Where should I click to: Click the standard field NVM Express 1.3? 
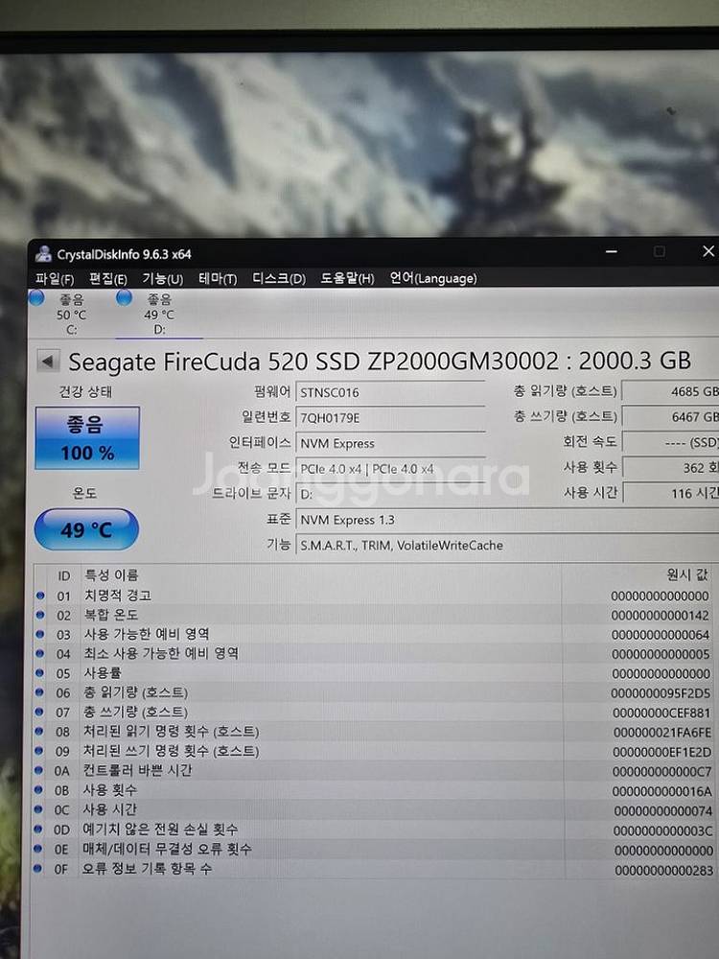(507, 520)
